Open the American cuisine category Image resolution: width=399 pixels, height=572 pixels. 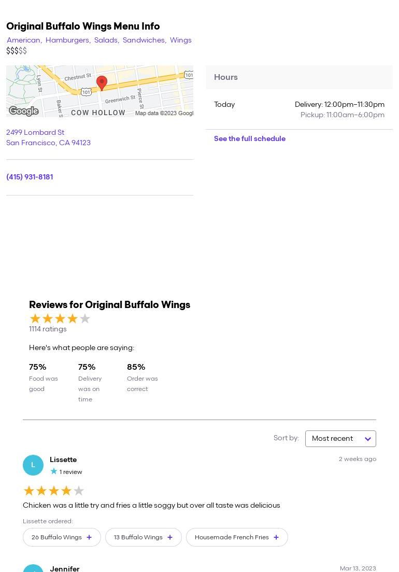23,40
